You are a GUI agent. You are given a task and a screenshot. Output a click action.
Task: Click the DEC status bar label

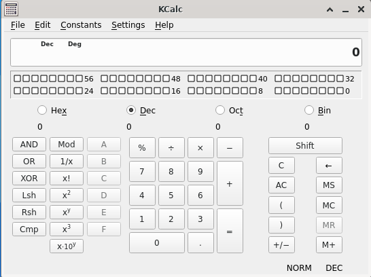coord(334,268)
